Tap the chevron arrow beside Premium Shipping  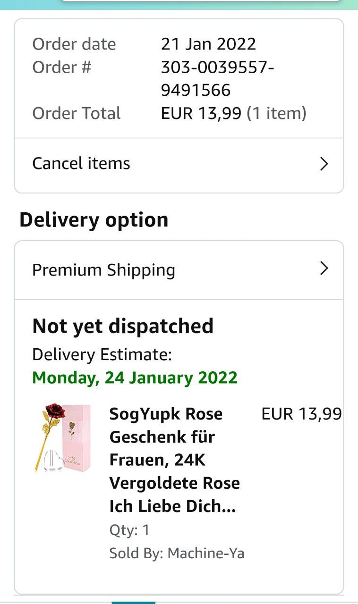pyautogui.click(x=324, y=269)
